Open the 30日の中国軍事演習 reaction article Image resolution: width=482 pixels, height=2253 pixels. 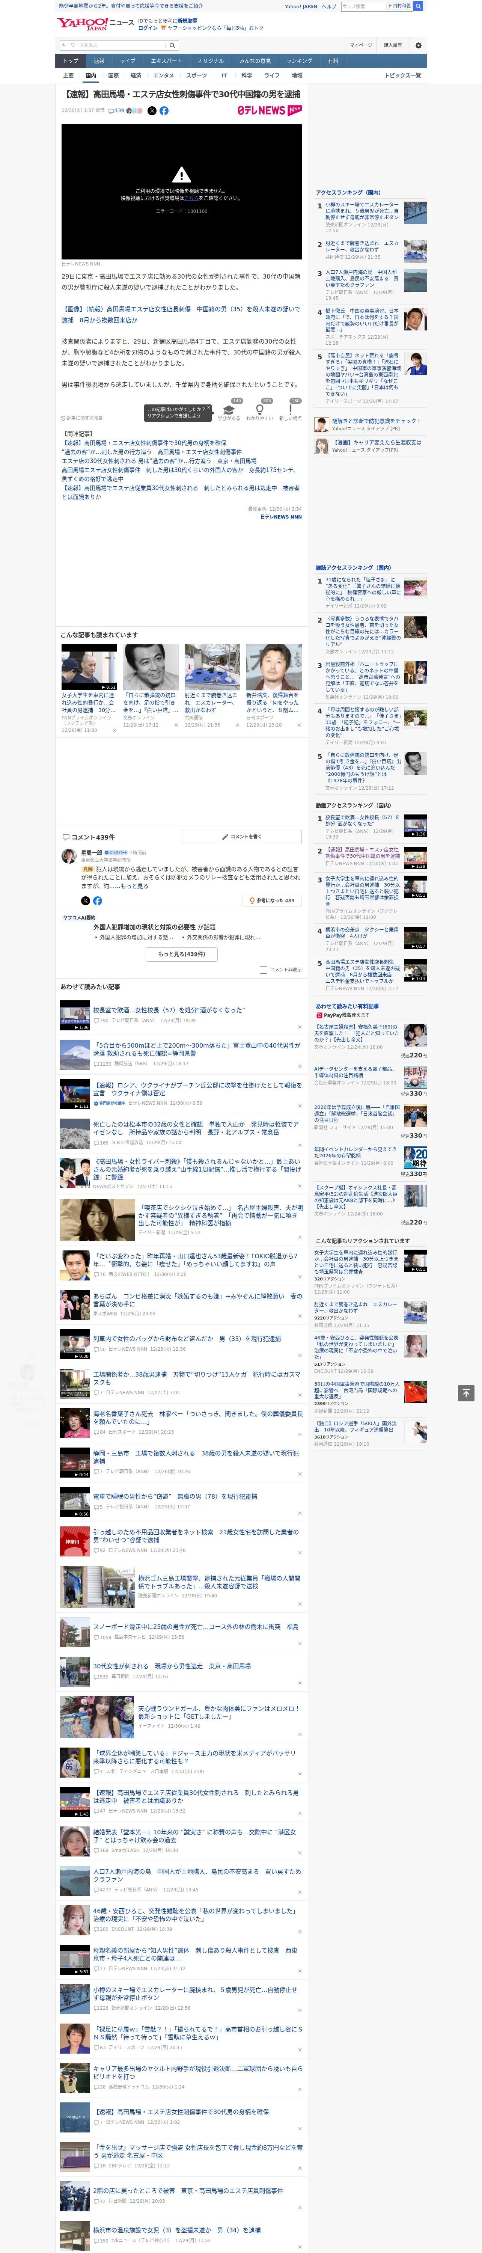click(x=357, y=1390)
